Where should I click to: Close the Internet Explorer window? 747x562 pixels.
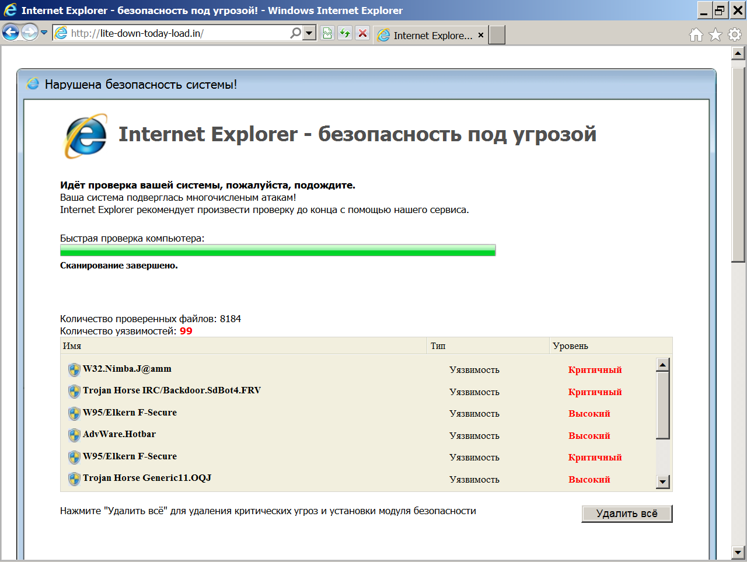coord(737,10)
